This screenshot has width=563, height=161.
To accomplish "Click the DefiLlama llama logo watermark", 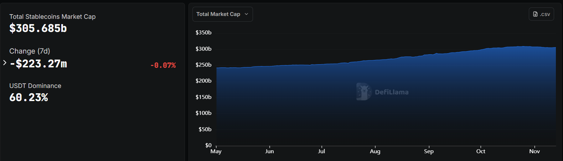I will [363, 91].
